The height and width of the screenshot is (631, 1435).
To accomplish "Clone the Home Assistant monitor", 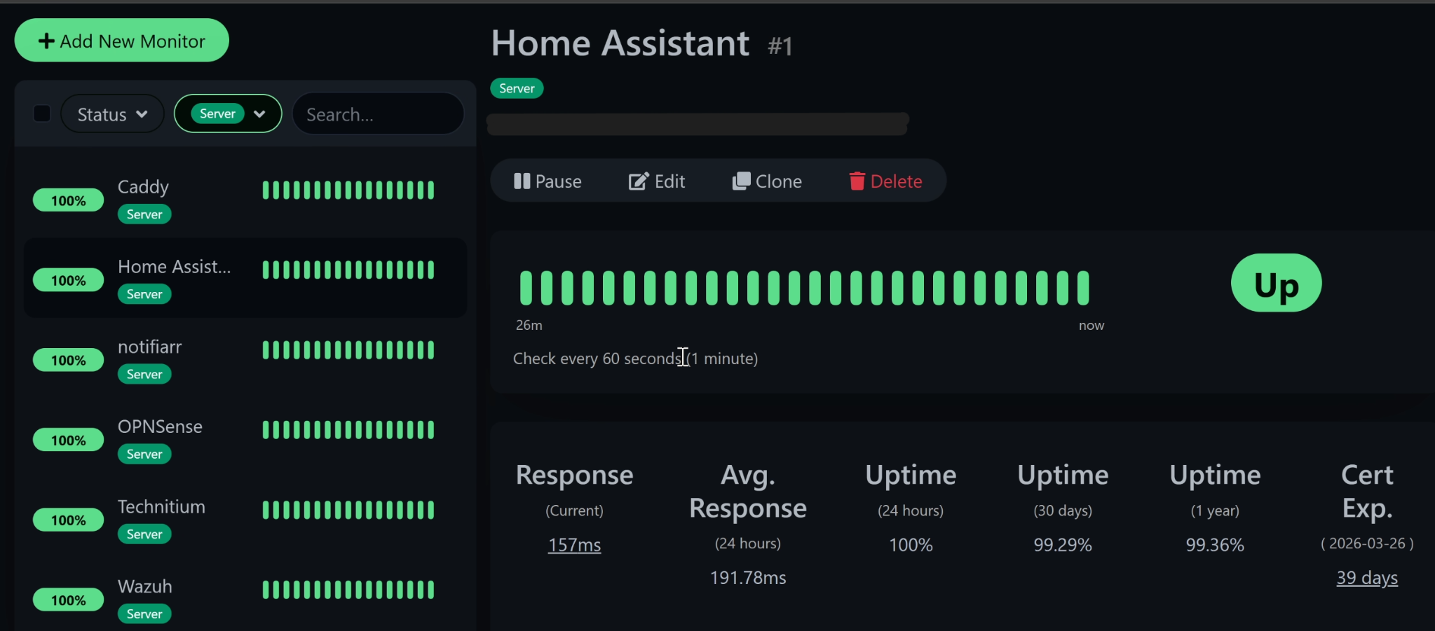I will coord(767,181).
